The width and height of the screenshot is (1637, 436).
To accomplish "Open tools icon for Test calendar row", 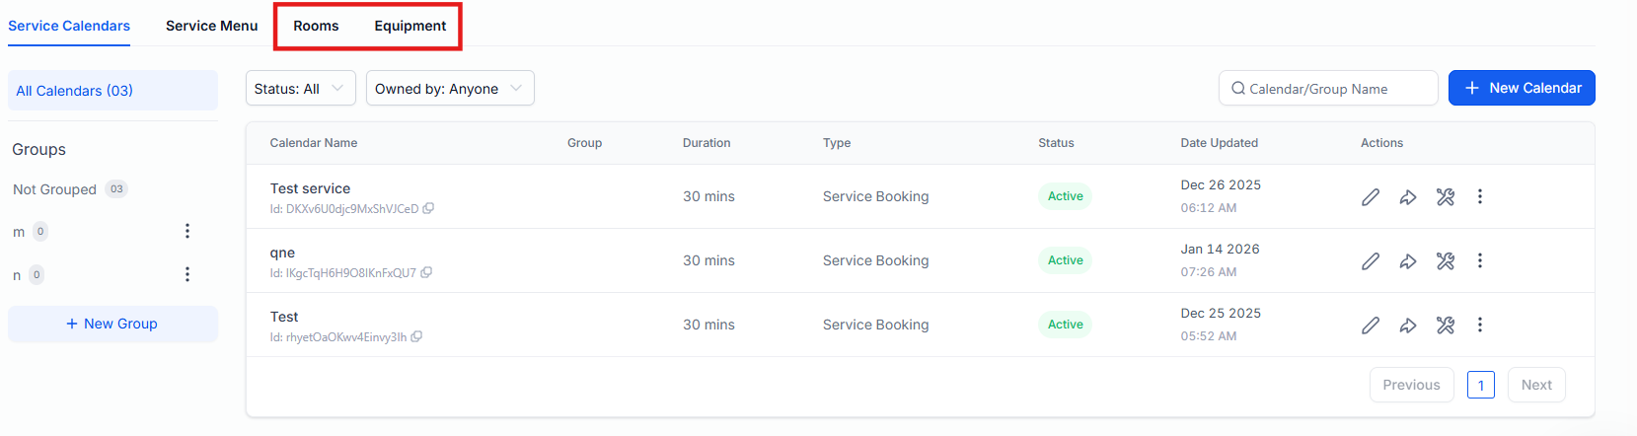I will 1446,326.
